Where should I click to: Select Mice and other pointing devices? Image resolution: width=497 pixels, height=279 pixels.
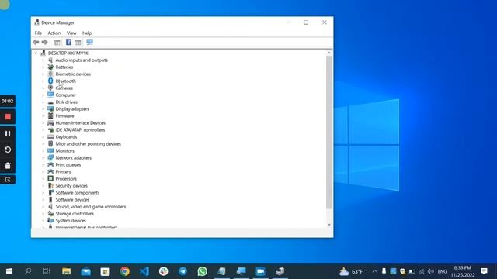88,144
